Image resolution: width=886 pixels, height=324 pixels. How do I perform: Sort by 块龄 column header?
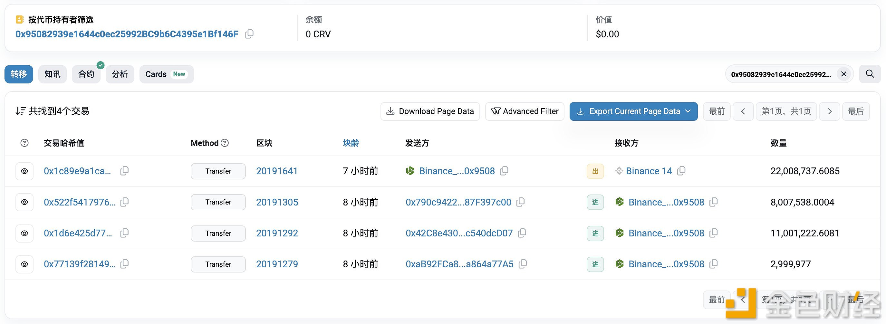pos(351,143)
